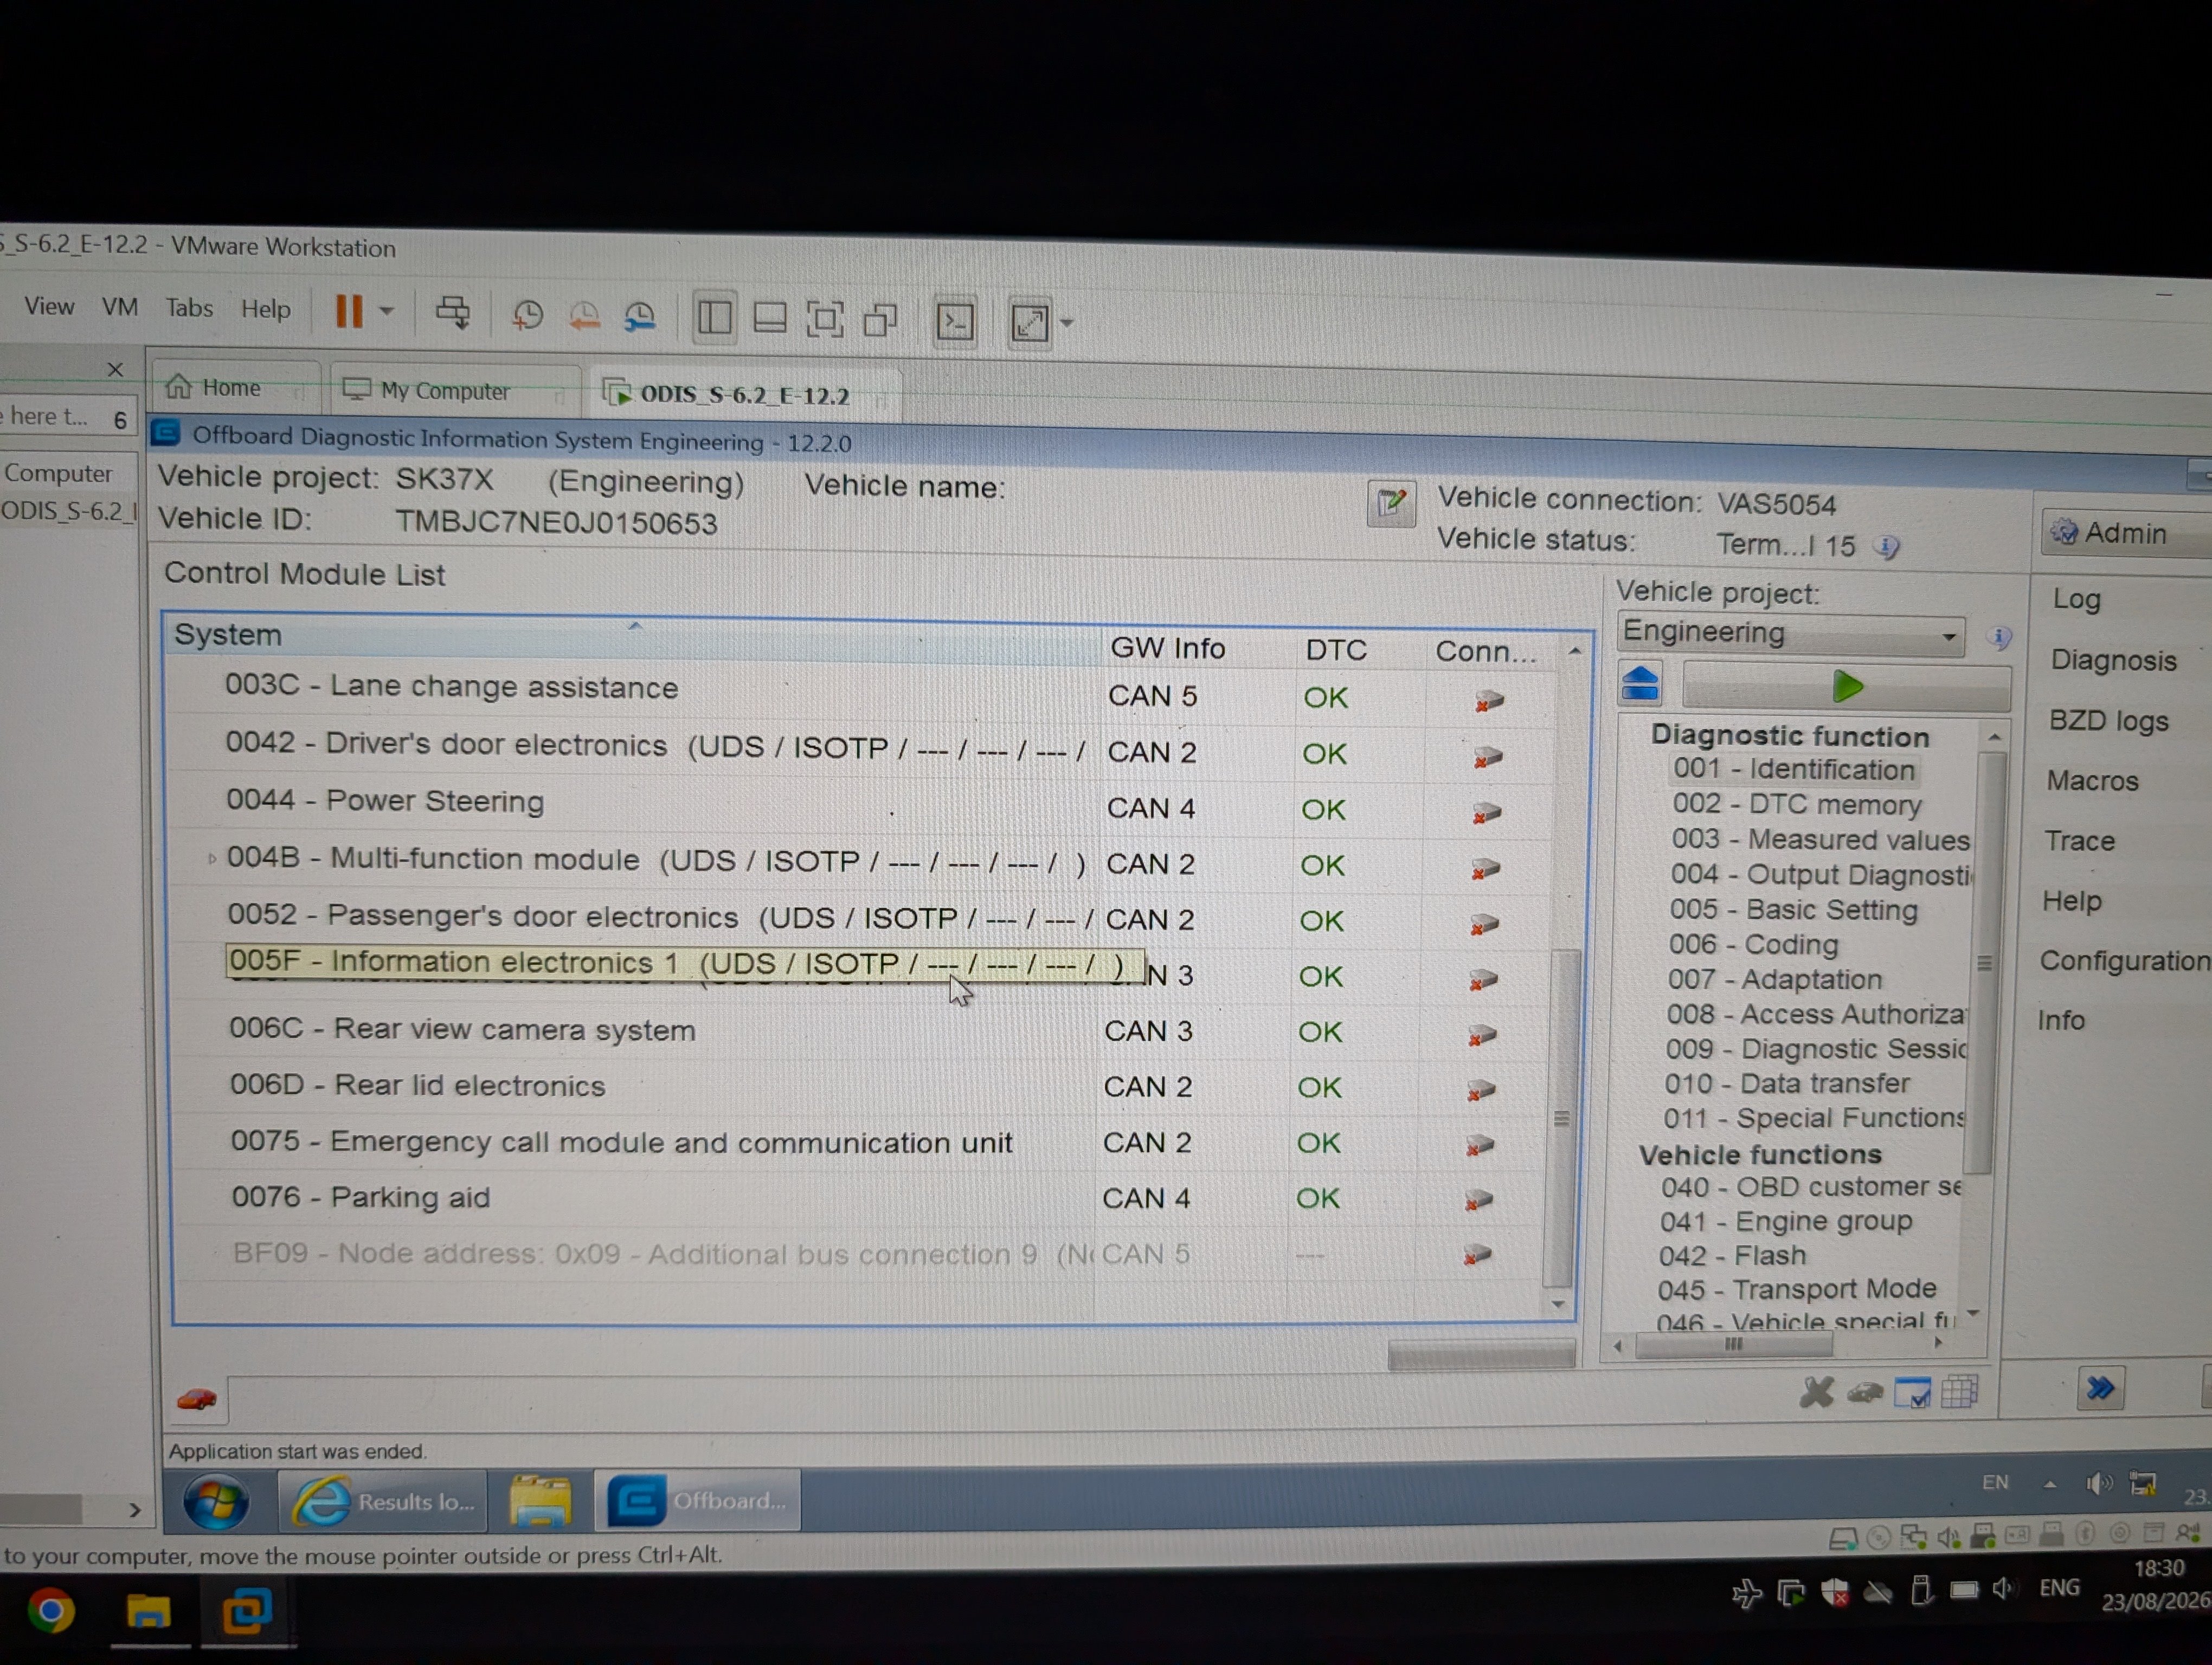The height and width of the screenshot is (1665, 2212).
Task: Open the Tabs menu
Action: tap(189, 308)
